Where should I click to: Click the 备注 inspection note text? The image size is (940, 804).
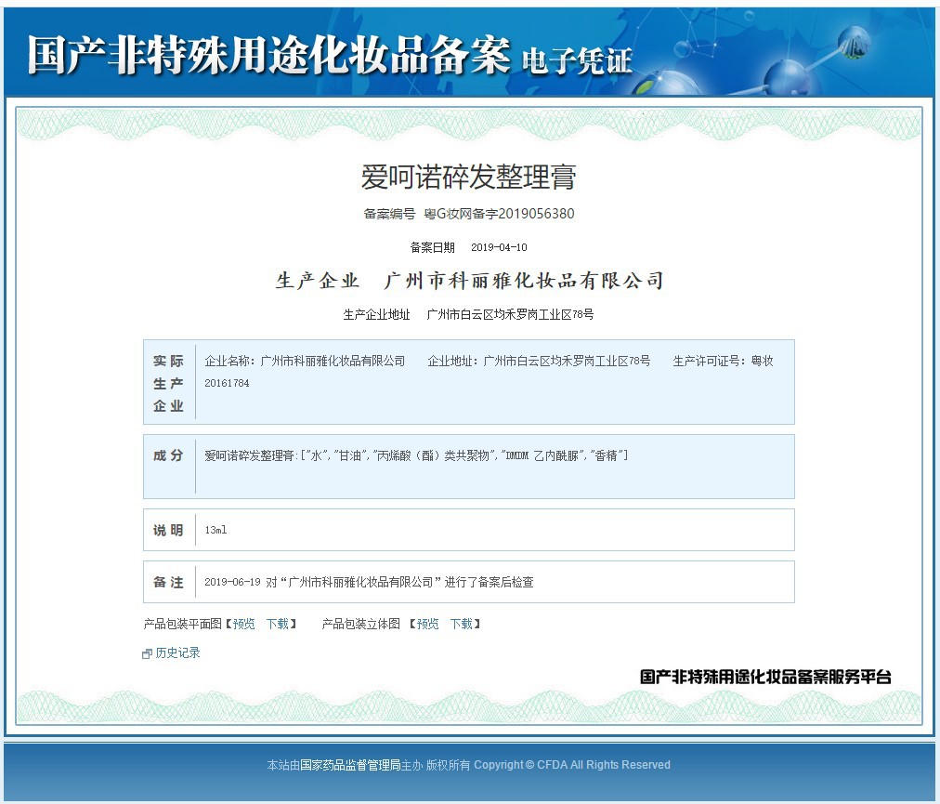click(x=369, y=582)
